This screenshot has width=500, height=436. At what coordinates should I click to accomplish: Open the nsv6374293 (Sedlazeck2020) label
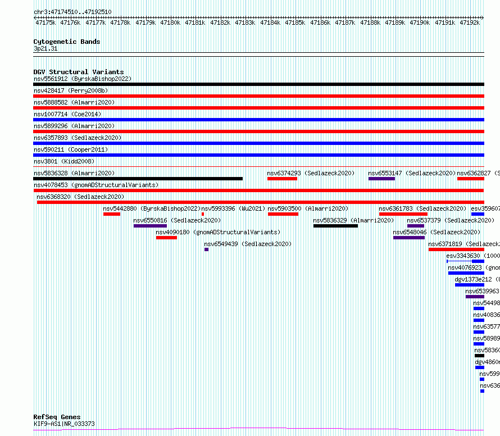[311, 173]
